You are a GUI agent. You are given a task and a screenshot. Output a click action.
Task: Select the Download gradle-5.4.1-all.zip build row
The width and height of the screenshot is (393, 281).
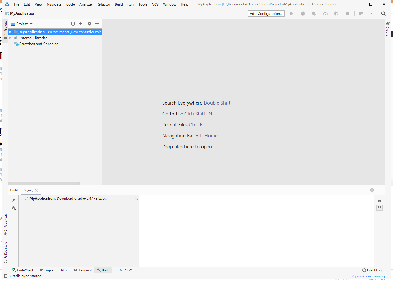point(79,198)
